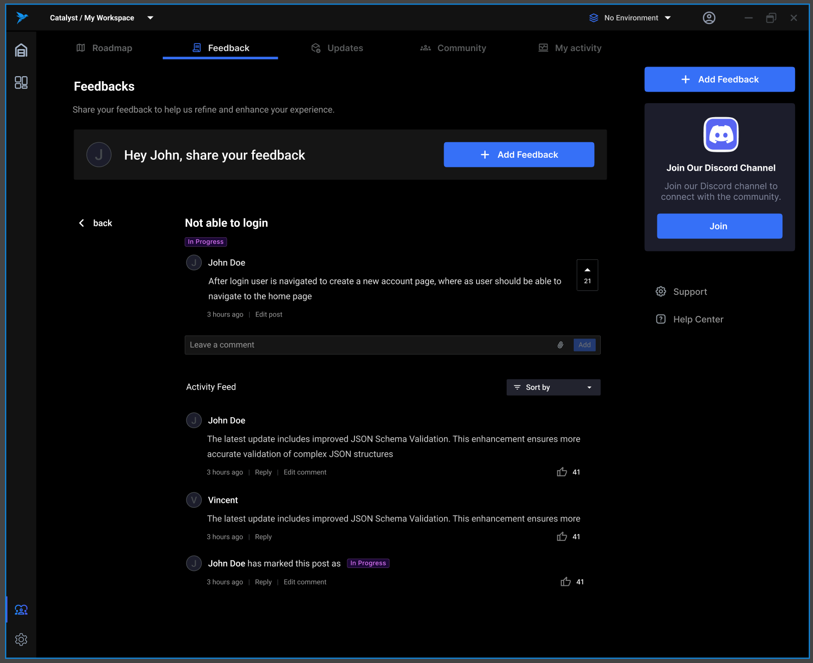Viewport: 813px width, 663px height.
Task: Click the back chevron arrow
Action: coord(82,223)
